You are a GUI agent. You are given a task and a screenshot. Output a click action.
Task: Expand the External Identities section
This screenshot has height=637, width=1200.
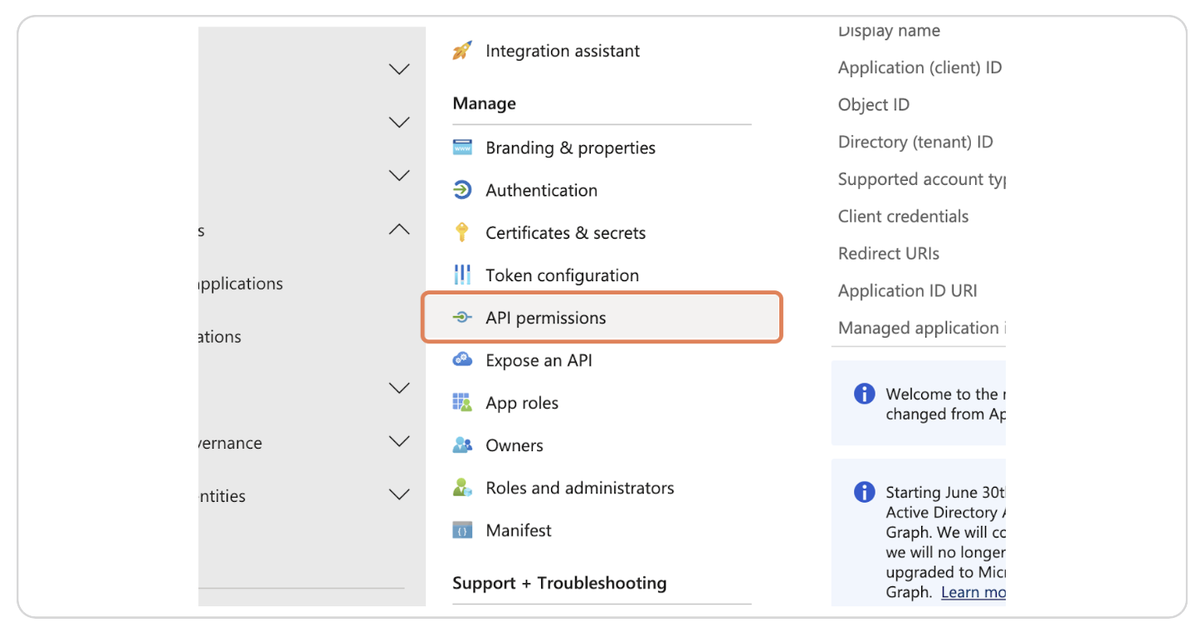(399, 494)
